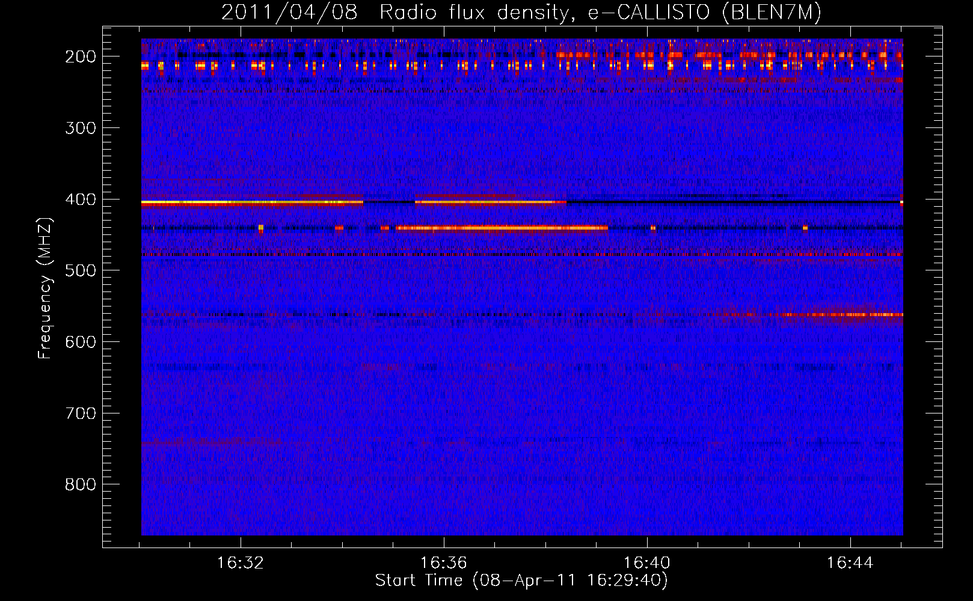The height and width of the screenshot is (601, 973).
Task: Click the bright band at 400 MHz near 16:32
Action: (x=252, y=203)
